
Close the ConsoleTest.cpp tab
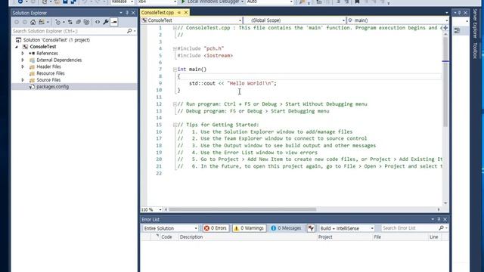(186, 13)
